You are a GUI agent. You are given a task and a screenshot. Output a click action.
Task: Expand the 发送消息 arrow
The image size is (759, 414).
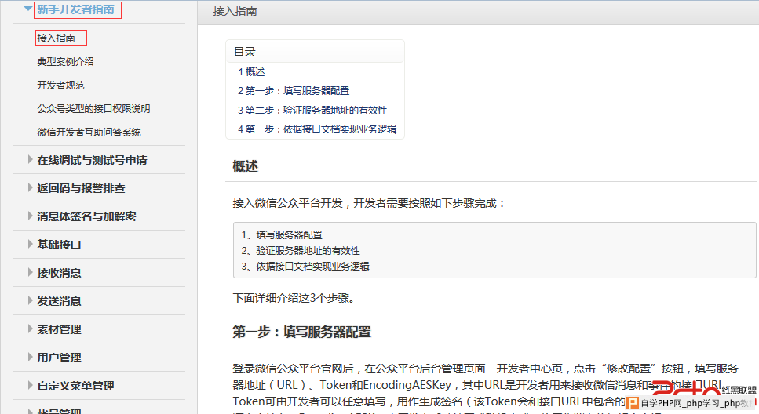(30, 300)
